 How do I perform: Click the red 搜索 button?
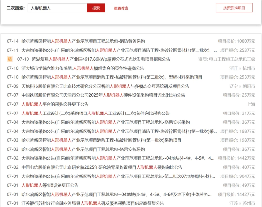tap(96, 8)
